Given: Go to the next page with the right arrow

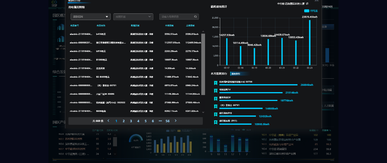Looking at the screenshot, I should 175,121.
